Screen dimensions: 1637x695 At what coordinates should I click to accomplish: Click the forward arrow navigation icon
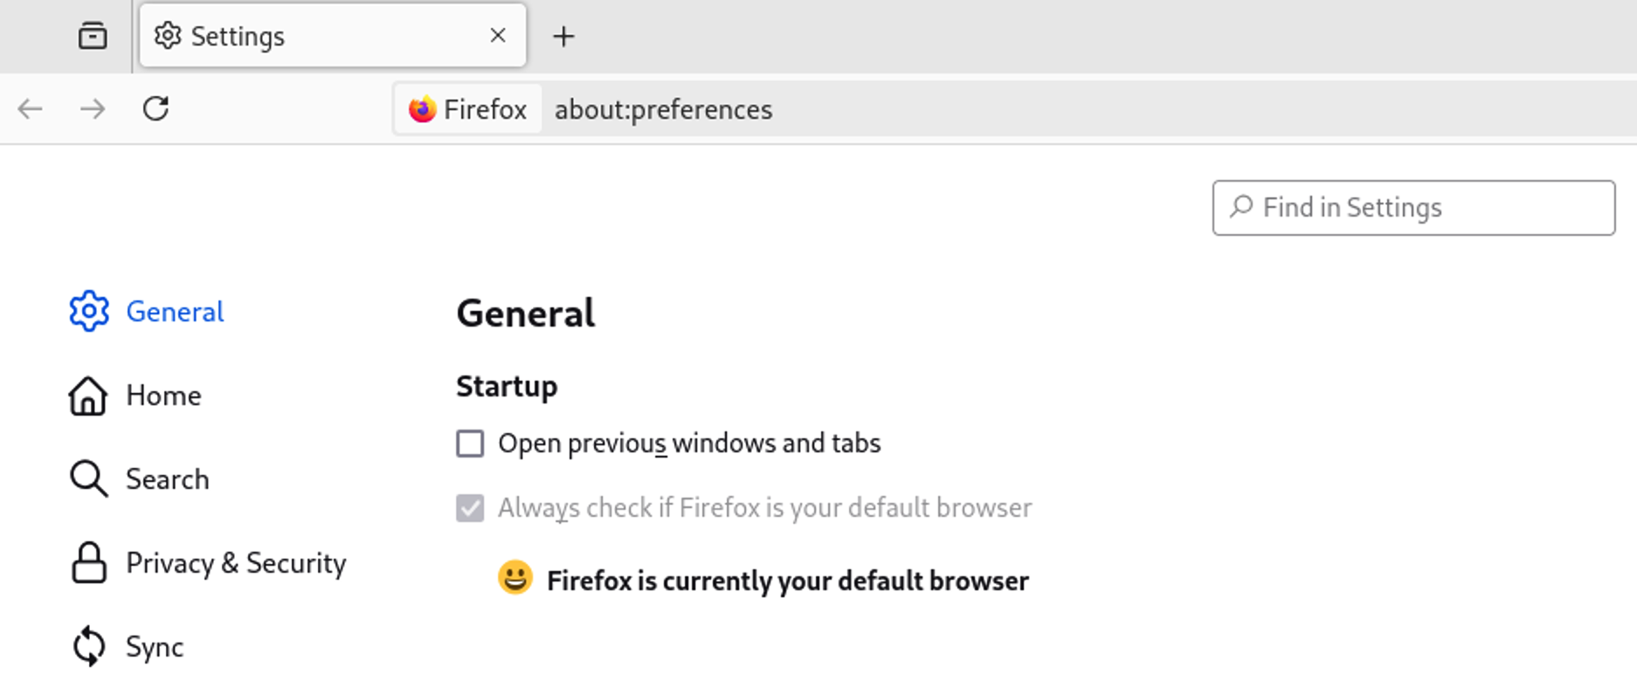click(x=93, y=109)
